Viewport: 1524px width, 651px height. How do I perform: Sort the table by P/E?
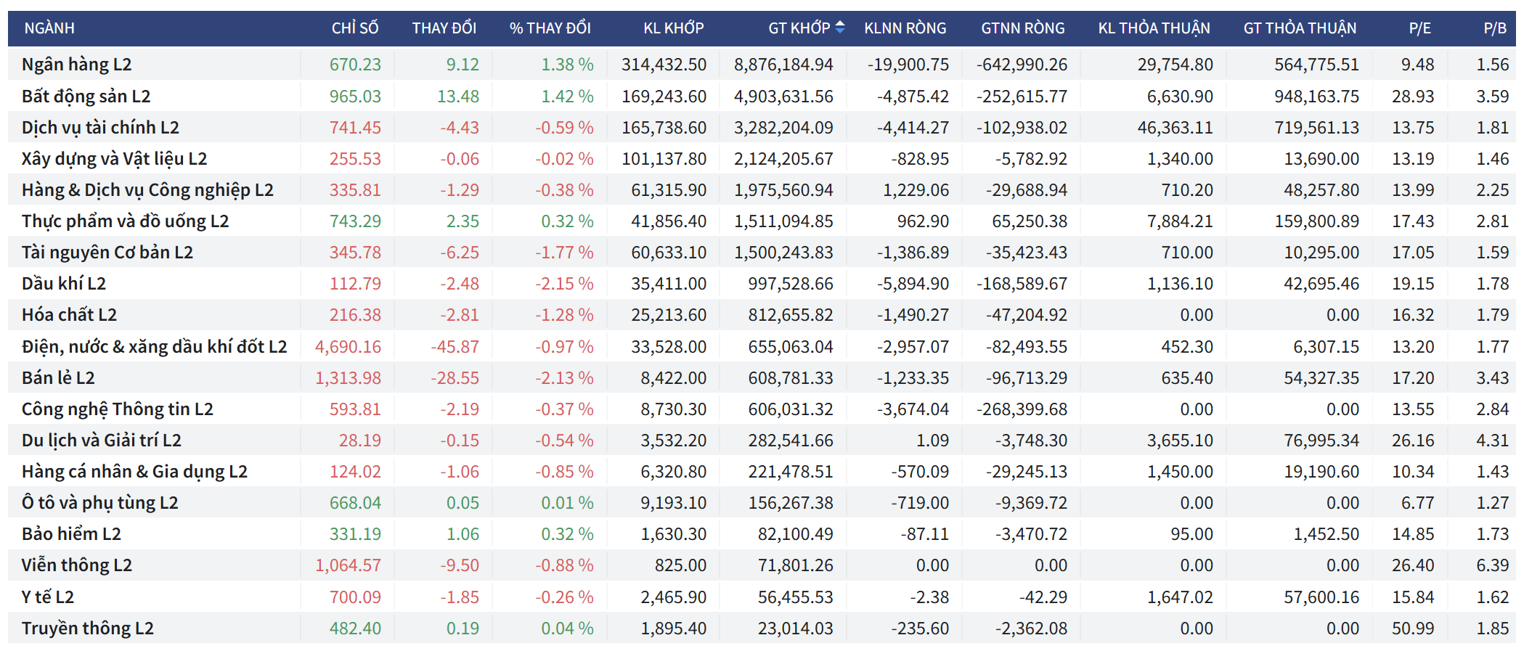click(x=1419, y=28)
